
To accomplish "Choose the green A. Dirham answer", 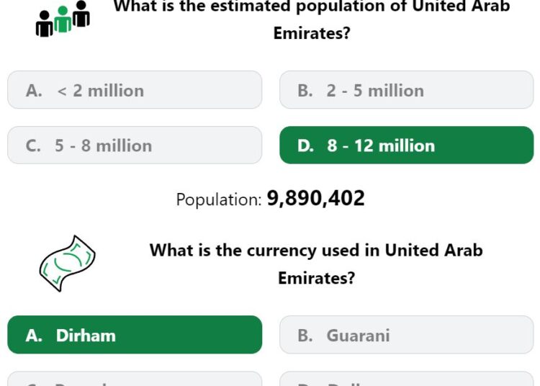I will point(135,335).
